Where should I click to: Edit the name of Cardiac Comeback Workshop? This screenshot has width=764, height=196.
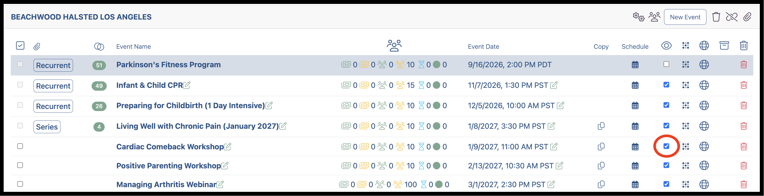click(228, 147)
